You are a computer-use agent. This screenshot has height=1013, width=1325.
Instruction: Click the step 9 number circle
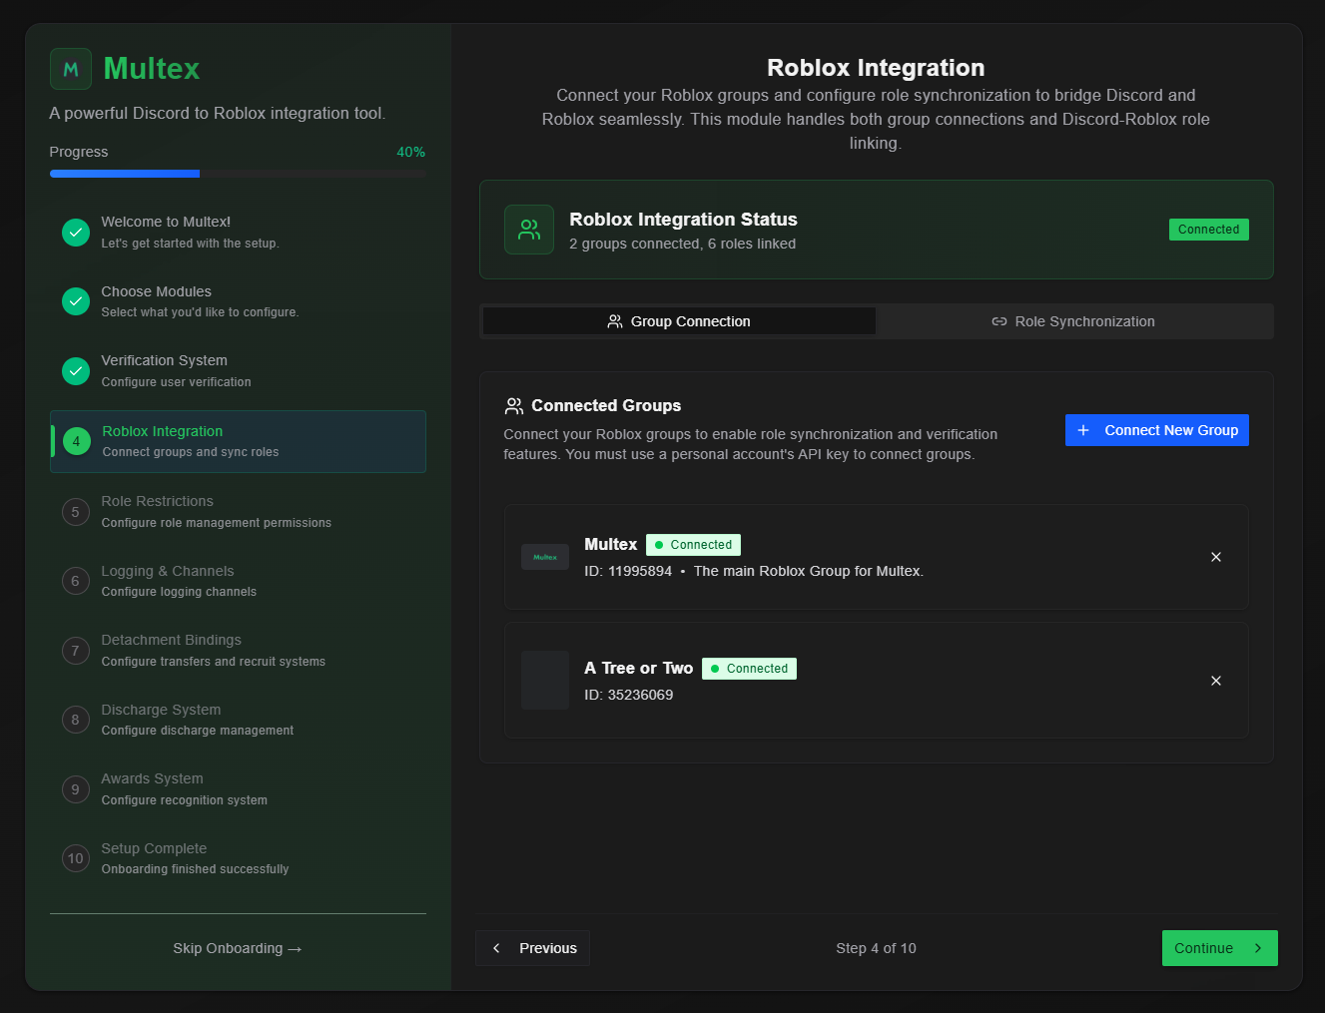point(76,789)
